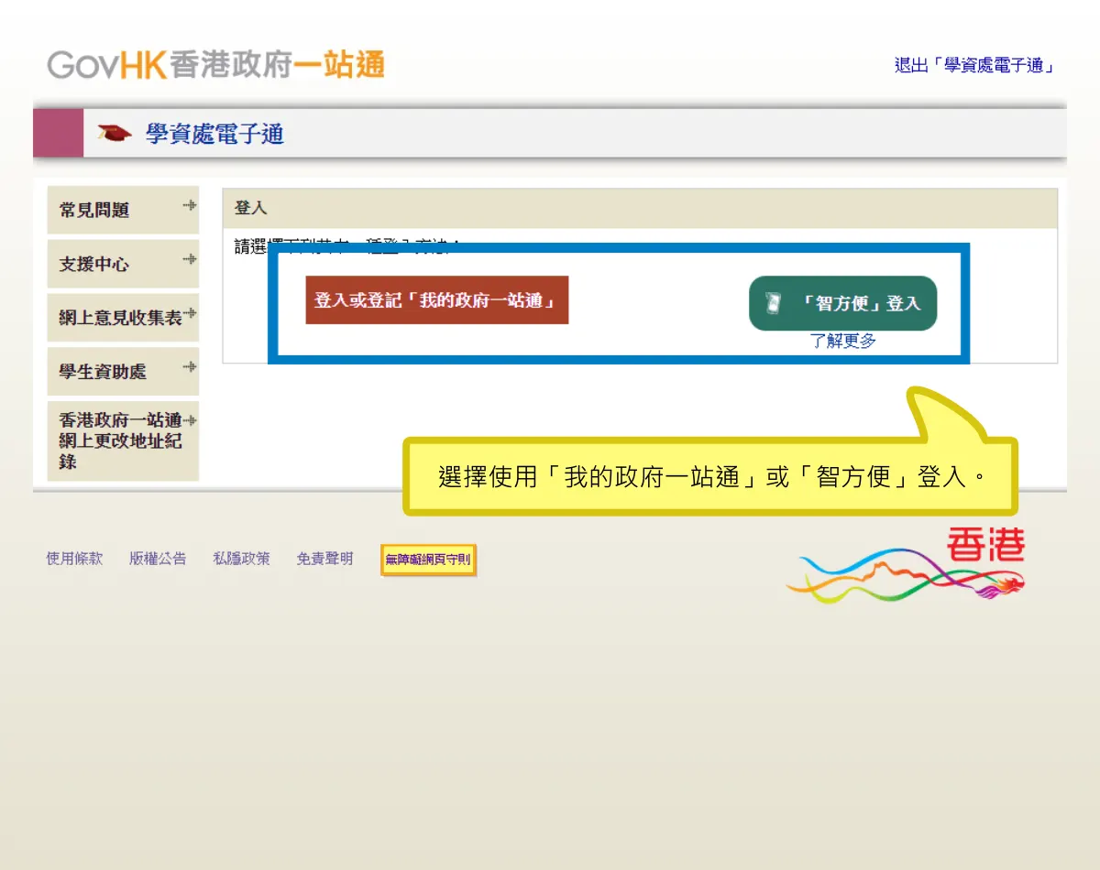Expand the arrow beside 常見問題
Image resolution: width=1100 pixels, height=870 pixels.
click(190, 204)
